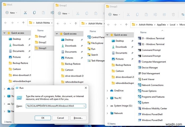Click the Cut icon in Group2 window toolbar
The width and height of the screenshot is (185, 127).
tap(78, 14)
